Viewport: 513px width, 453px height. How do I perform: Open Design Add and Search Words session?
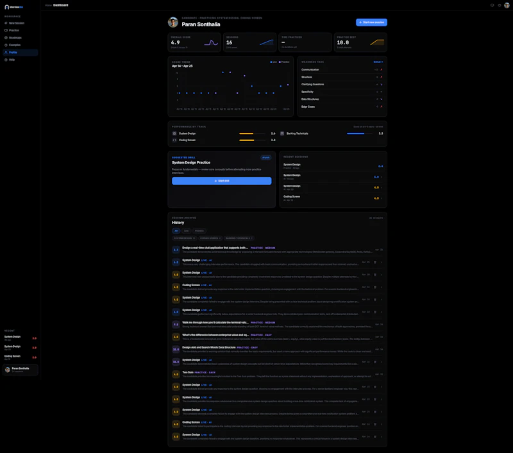coord(278,349)
